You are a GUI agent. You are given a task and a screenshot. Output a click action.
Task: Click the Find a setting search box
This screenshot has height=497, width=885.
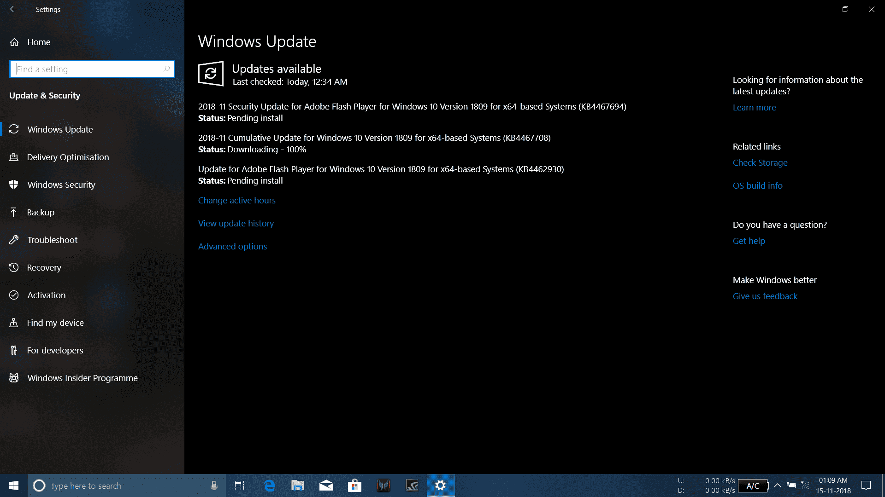click(x=92, y=69)
